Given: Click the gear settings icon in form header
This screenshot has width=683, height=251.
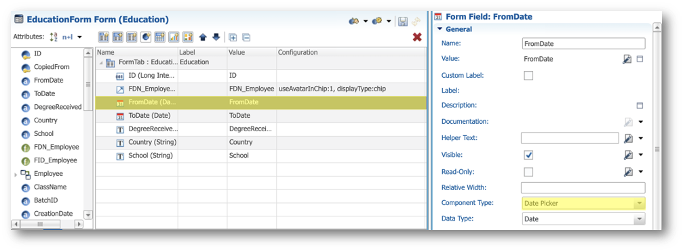Looking at the screenshot, I should tap(377, 21).
